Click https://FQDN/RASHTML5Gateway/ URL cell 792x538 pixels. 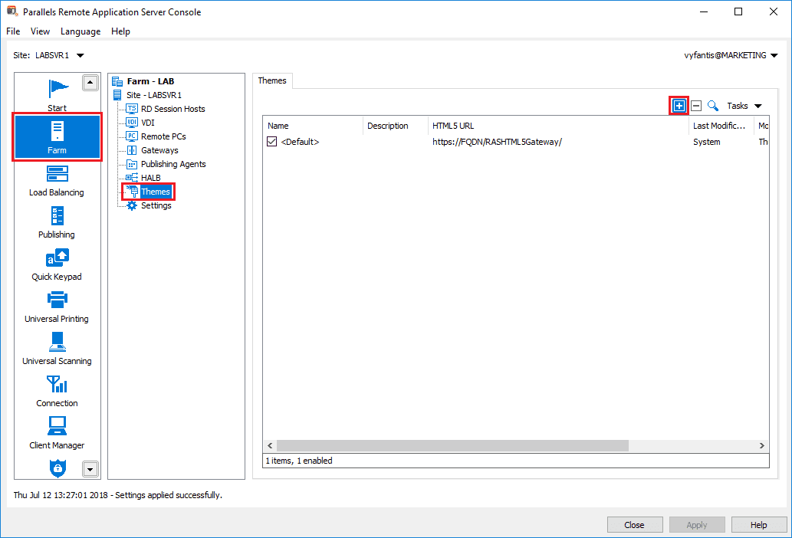pos(497,142)
